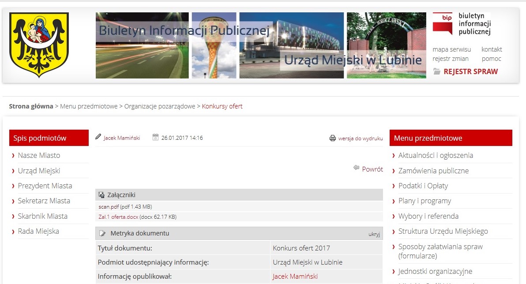This screenshot has width=526, height=284.
Task: Click the back arrow icon beside Powrót
Action: coord(356,168)
